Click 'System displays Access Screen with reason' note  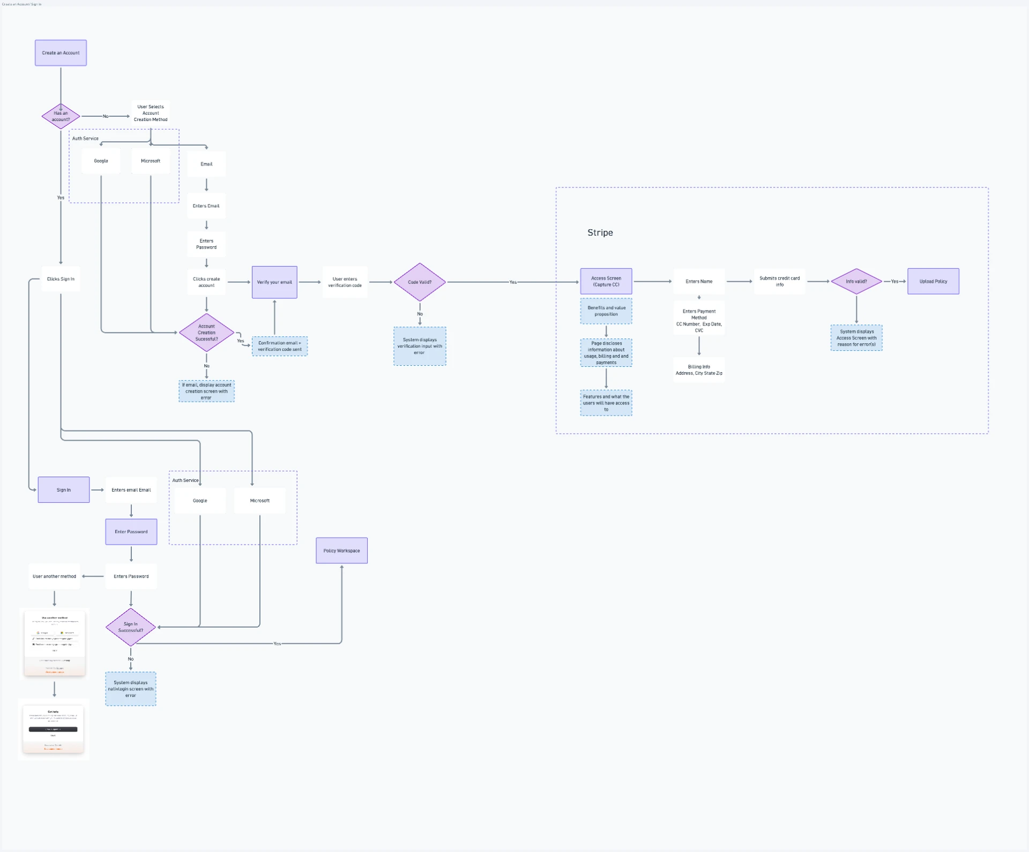pos(856,338)
